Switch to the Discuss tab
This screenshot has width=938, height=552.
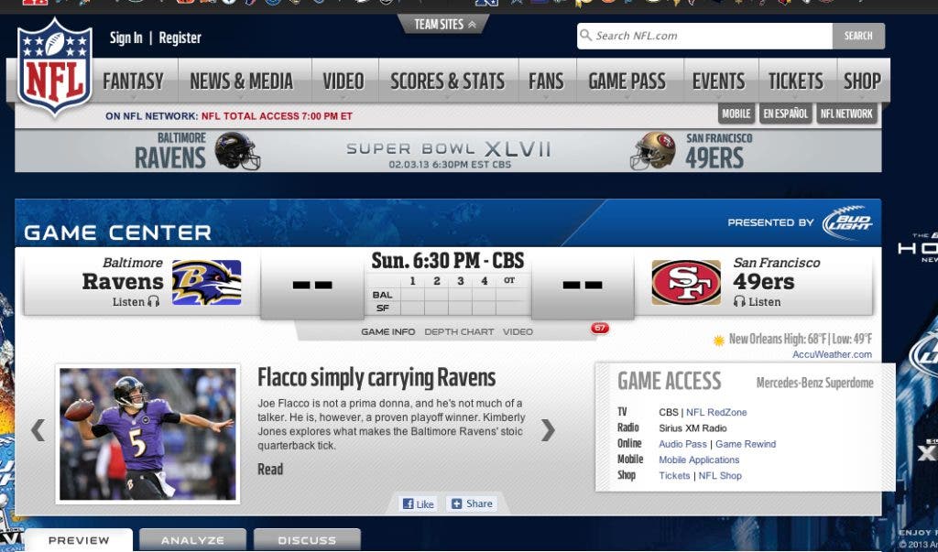(x=307, y=540)
